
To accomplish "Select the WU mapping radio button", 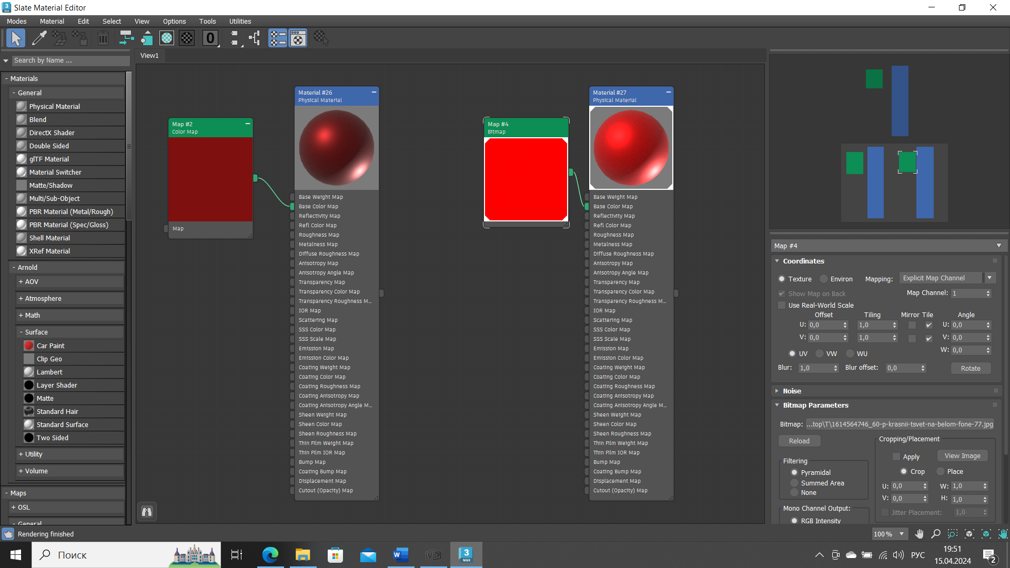I will tap(850, 353).
